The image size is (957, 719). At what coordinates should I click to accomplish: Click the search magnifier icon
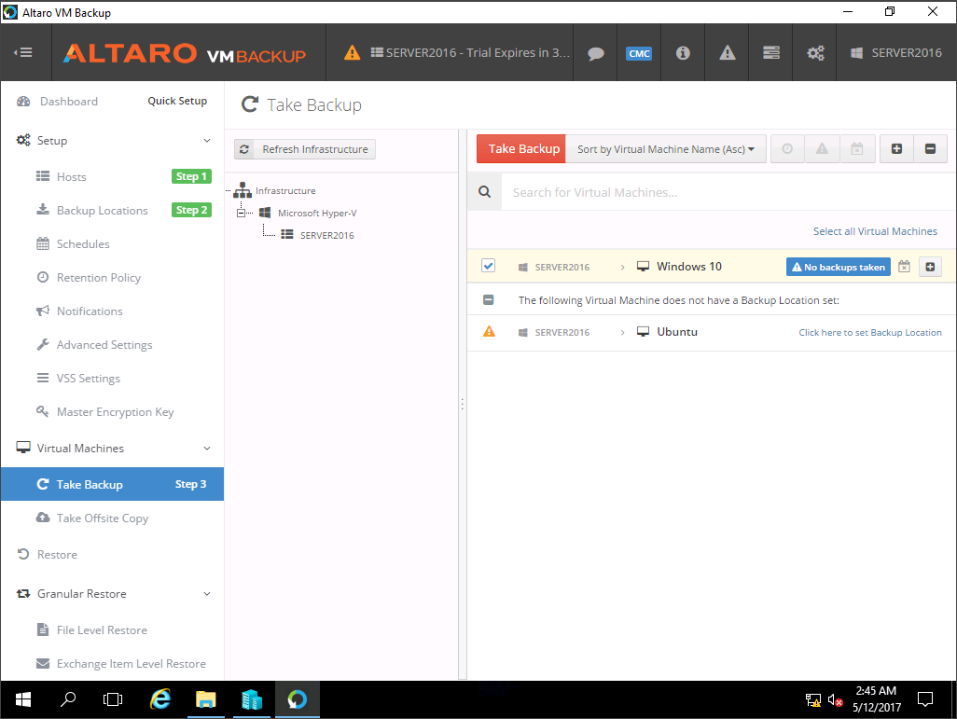pyautogui.click(x=485, y=192)
